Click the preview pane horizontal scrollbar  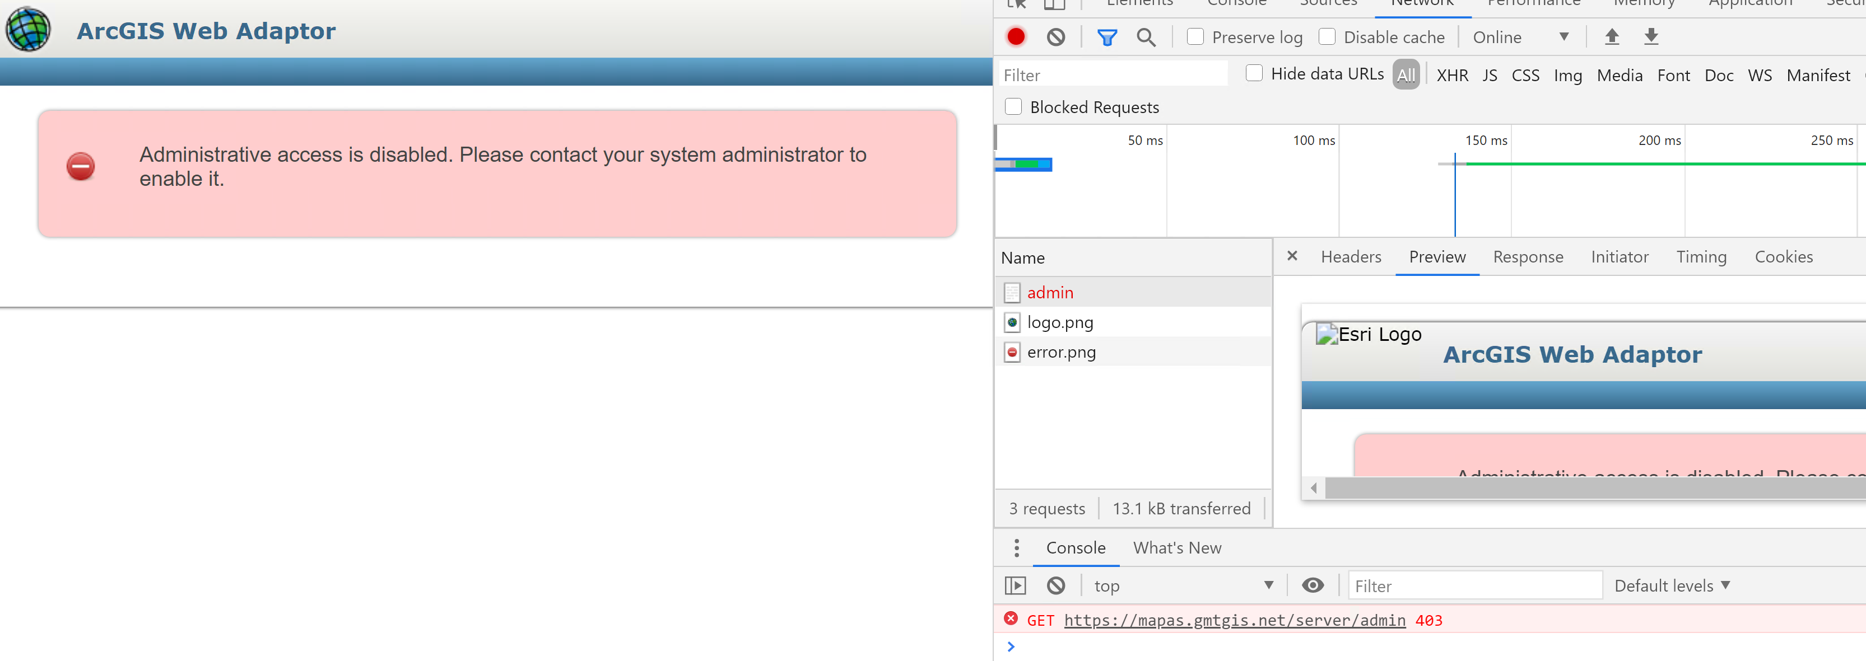1595,488
